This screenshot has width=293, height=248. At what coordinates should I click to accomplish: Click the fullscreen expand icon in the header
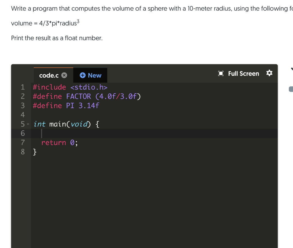(x=221, y=74)
